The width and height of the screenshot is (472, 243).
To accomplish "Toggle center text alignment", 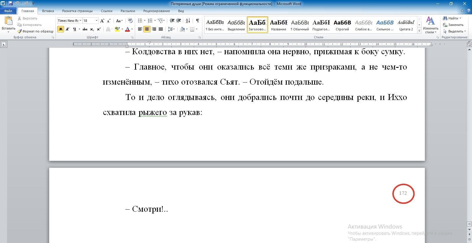I will point(147,29).
